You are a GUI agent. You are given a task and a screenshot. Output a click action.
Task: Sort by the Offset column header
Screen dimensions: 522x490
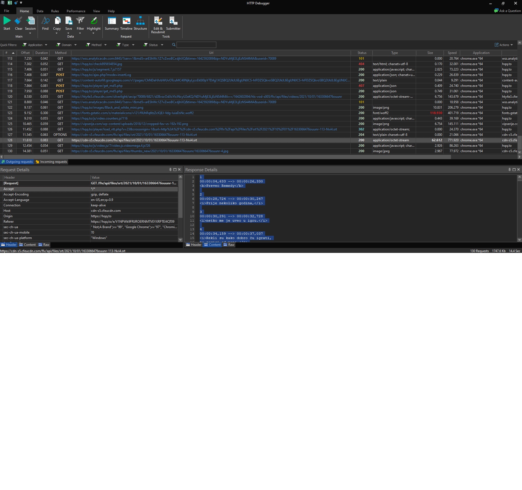[25, 53]
